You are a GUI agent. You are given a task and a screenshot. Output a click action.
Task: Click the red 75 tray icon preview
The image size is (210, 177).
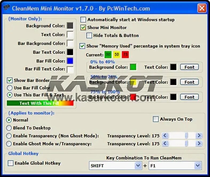point(125,55)
